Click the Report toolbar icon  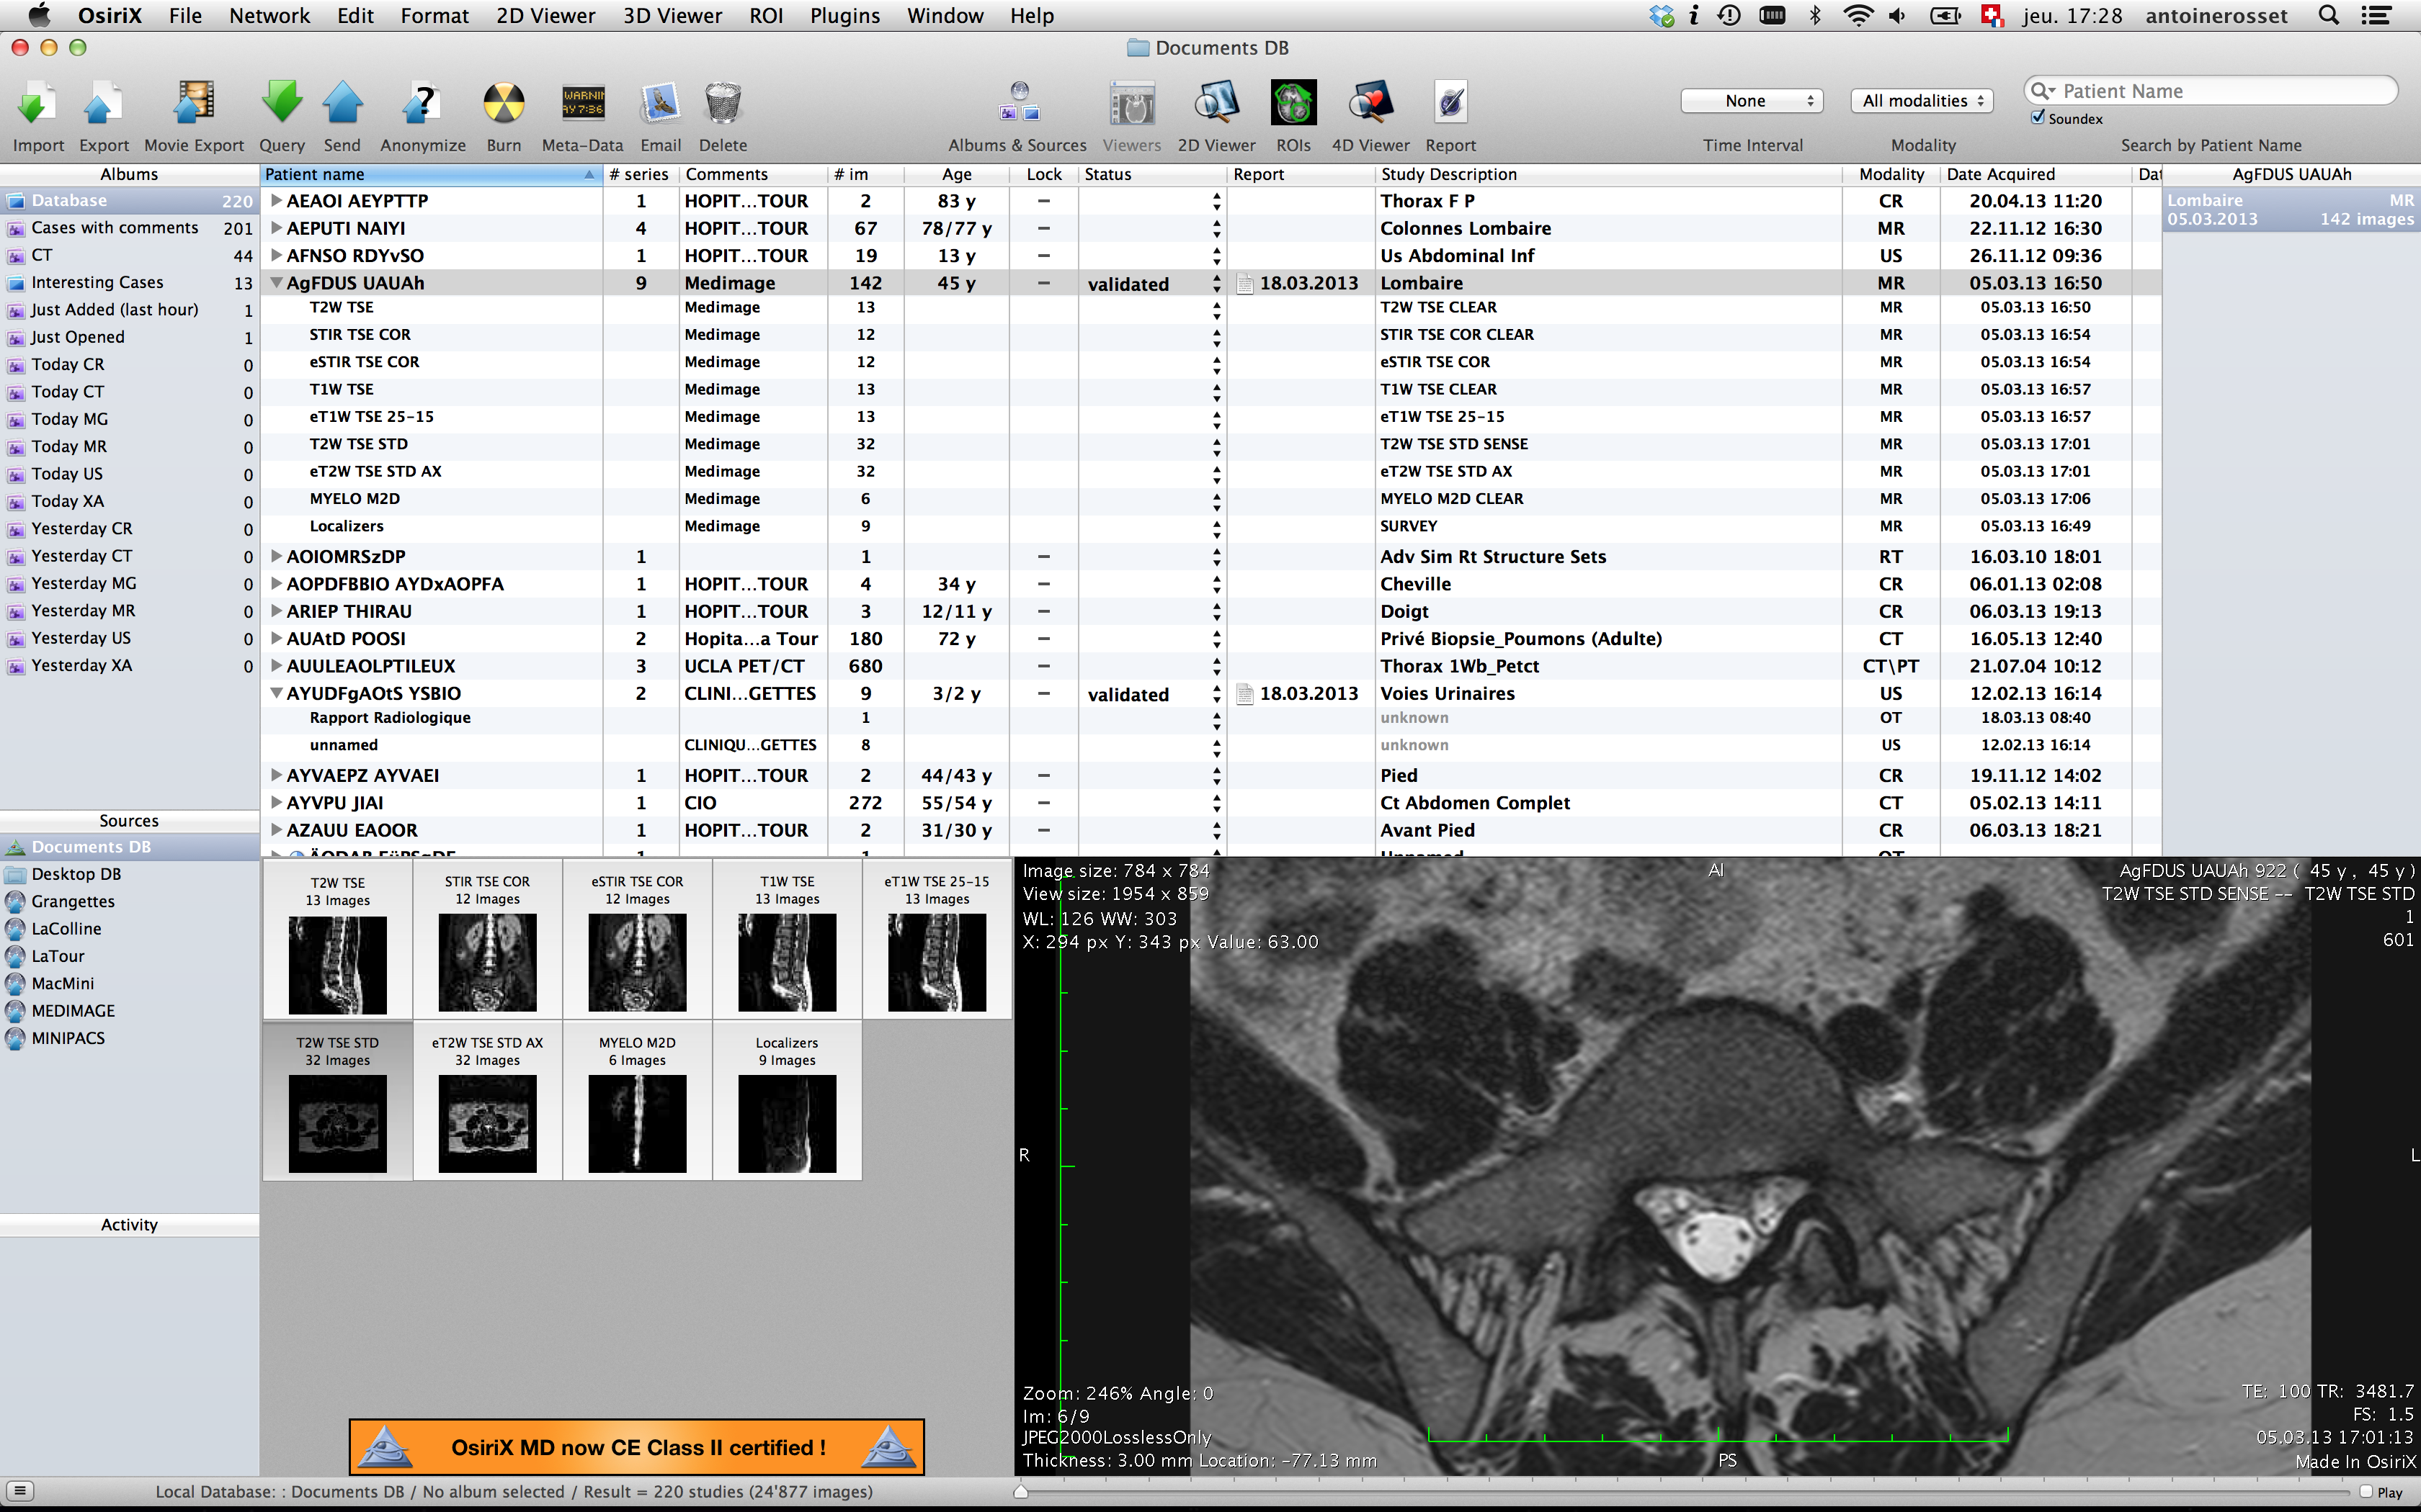coord(1450,104)
